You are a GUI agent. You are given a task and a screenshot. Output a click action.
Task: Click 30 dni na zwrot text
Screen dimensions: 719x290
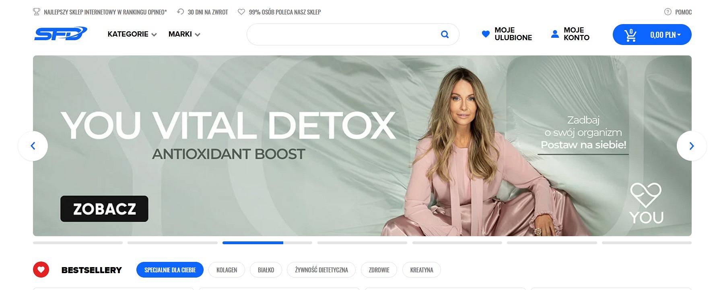point(208,12)
